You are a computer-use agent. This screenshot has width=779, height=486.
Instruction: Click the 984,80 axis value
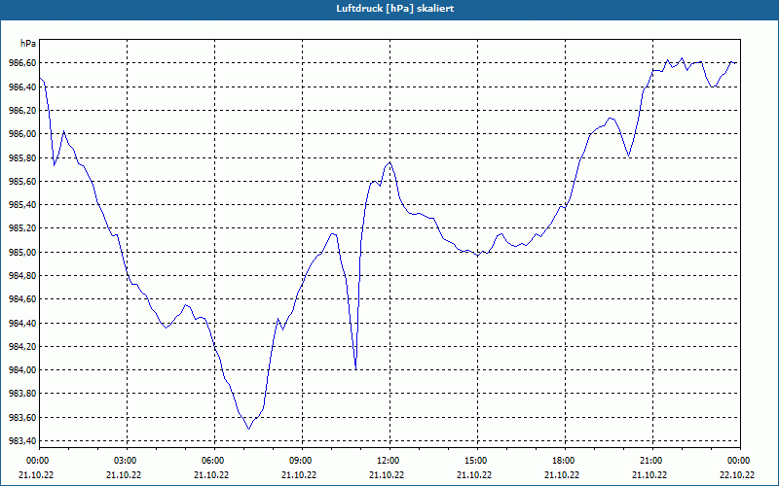(22, 276)
